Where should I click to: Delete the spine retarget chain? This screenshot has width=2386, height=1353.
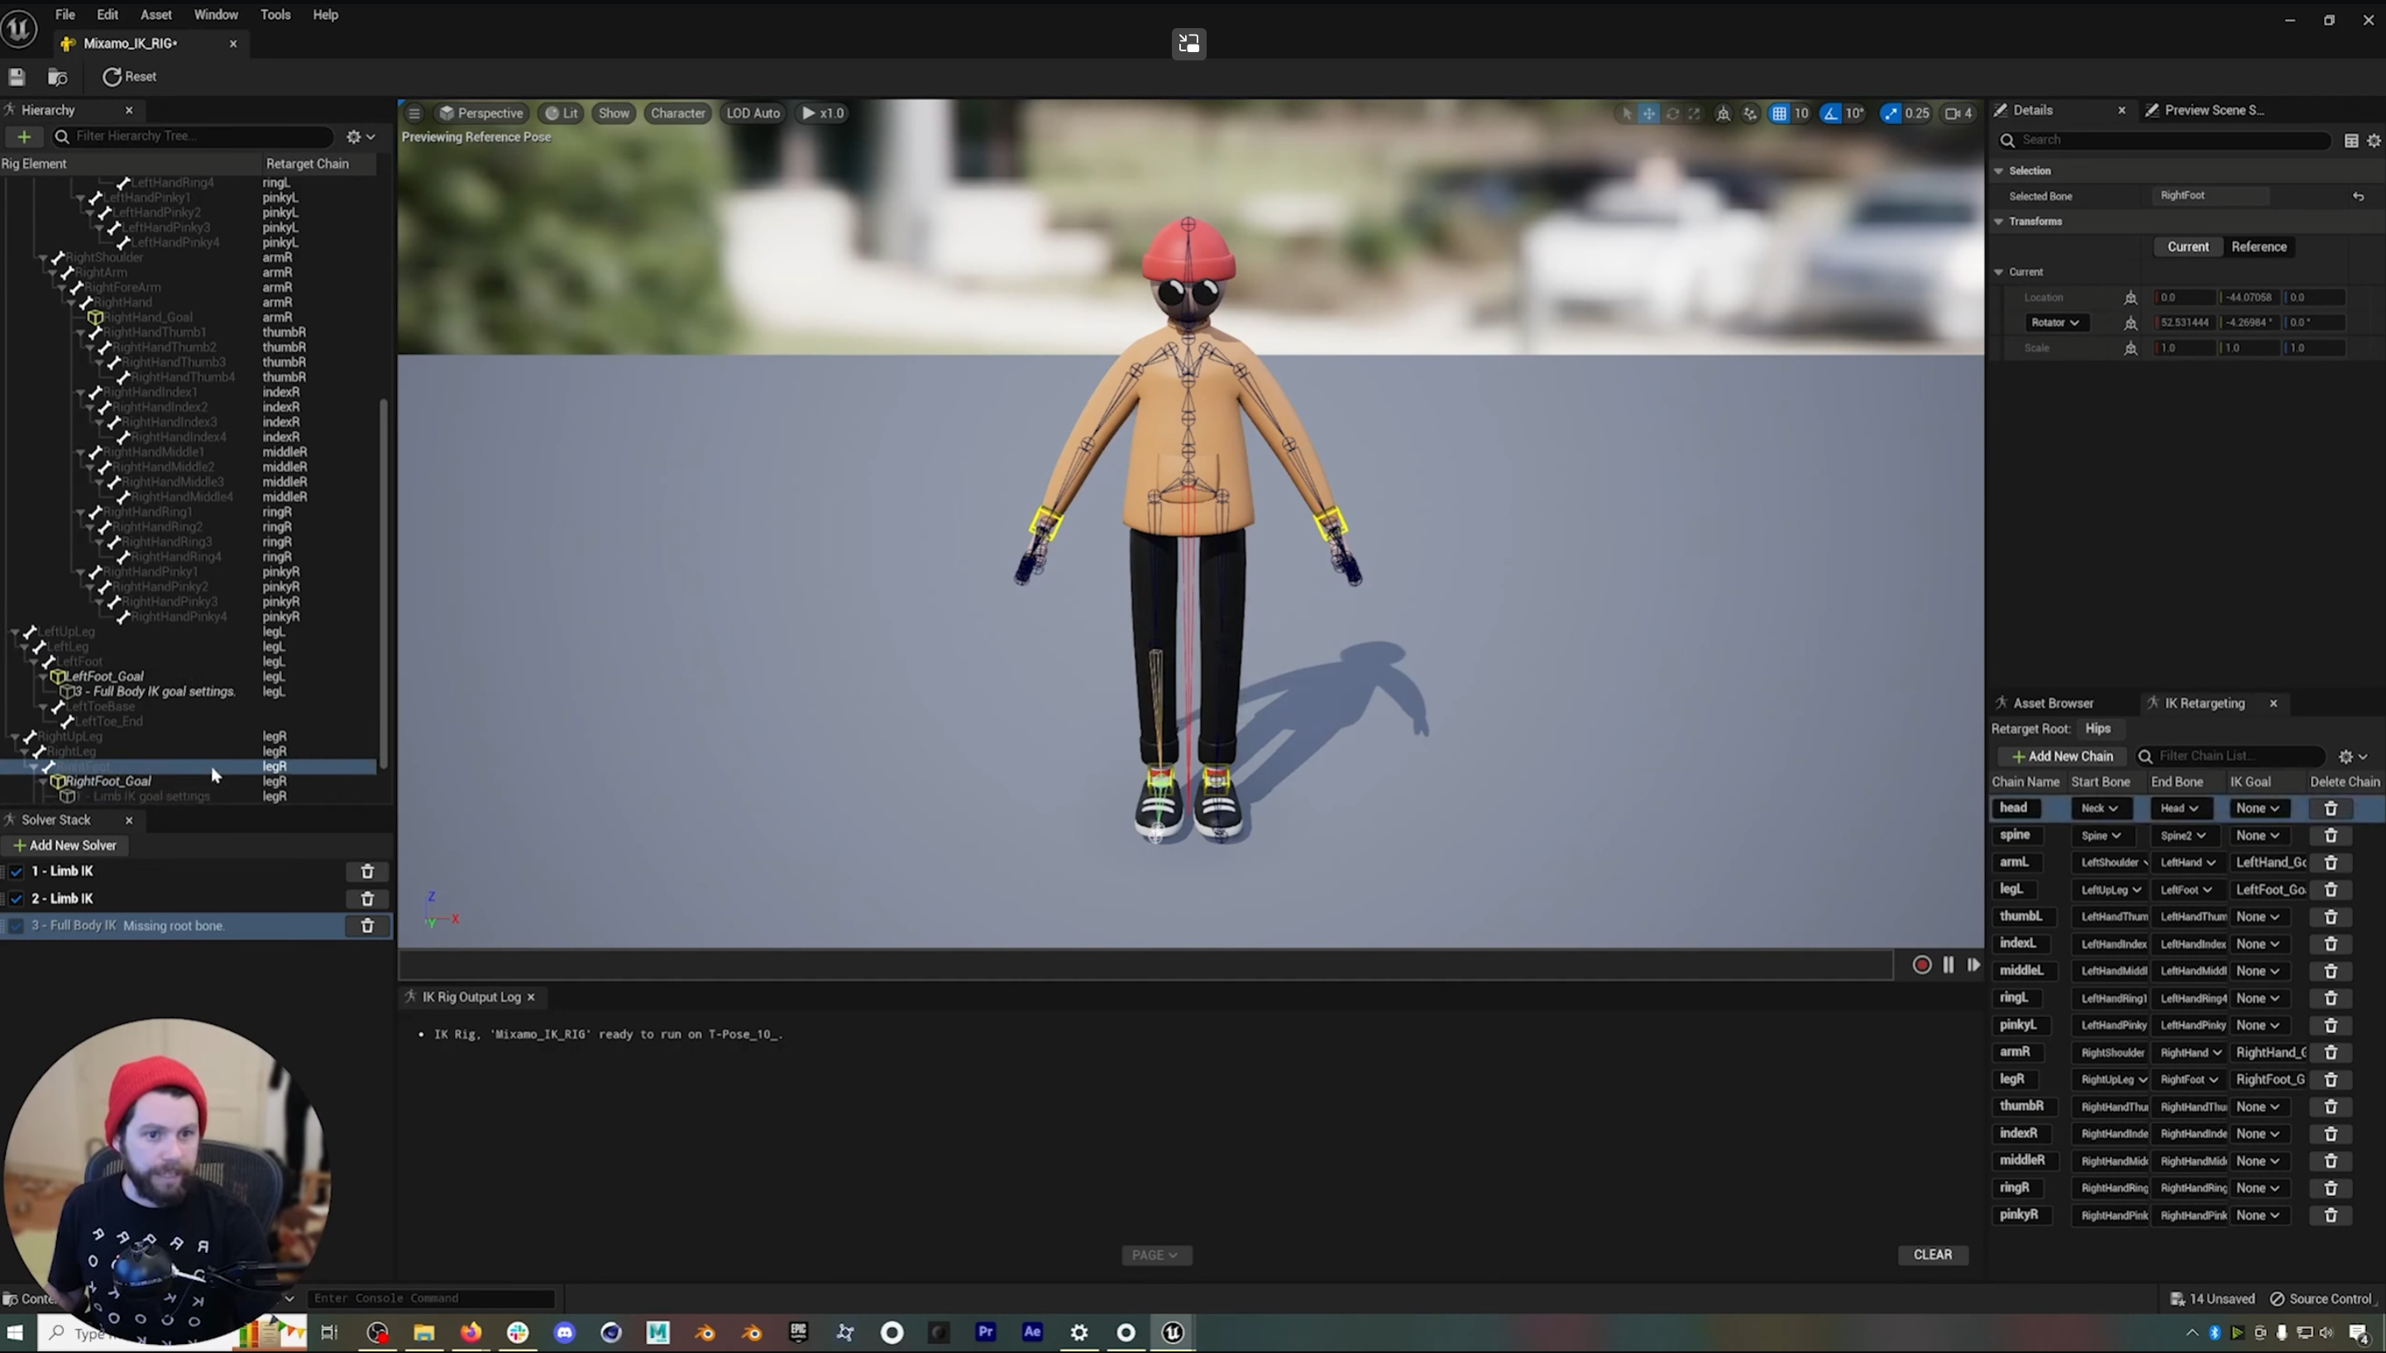tap(2331, 835)
